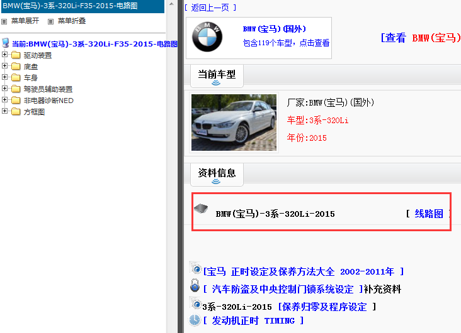
Task: Click 菜单折叠 to collapse all menus
Action: pyautogui.click(x=72, y=21)
